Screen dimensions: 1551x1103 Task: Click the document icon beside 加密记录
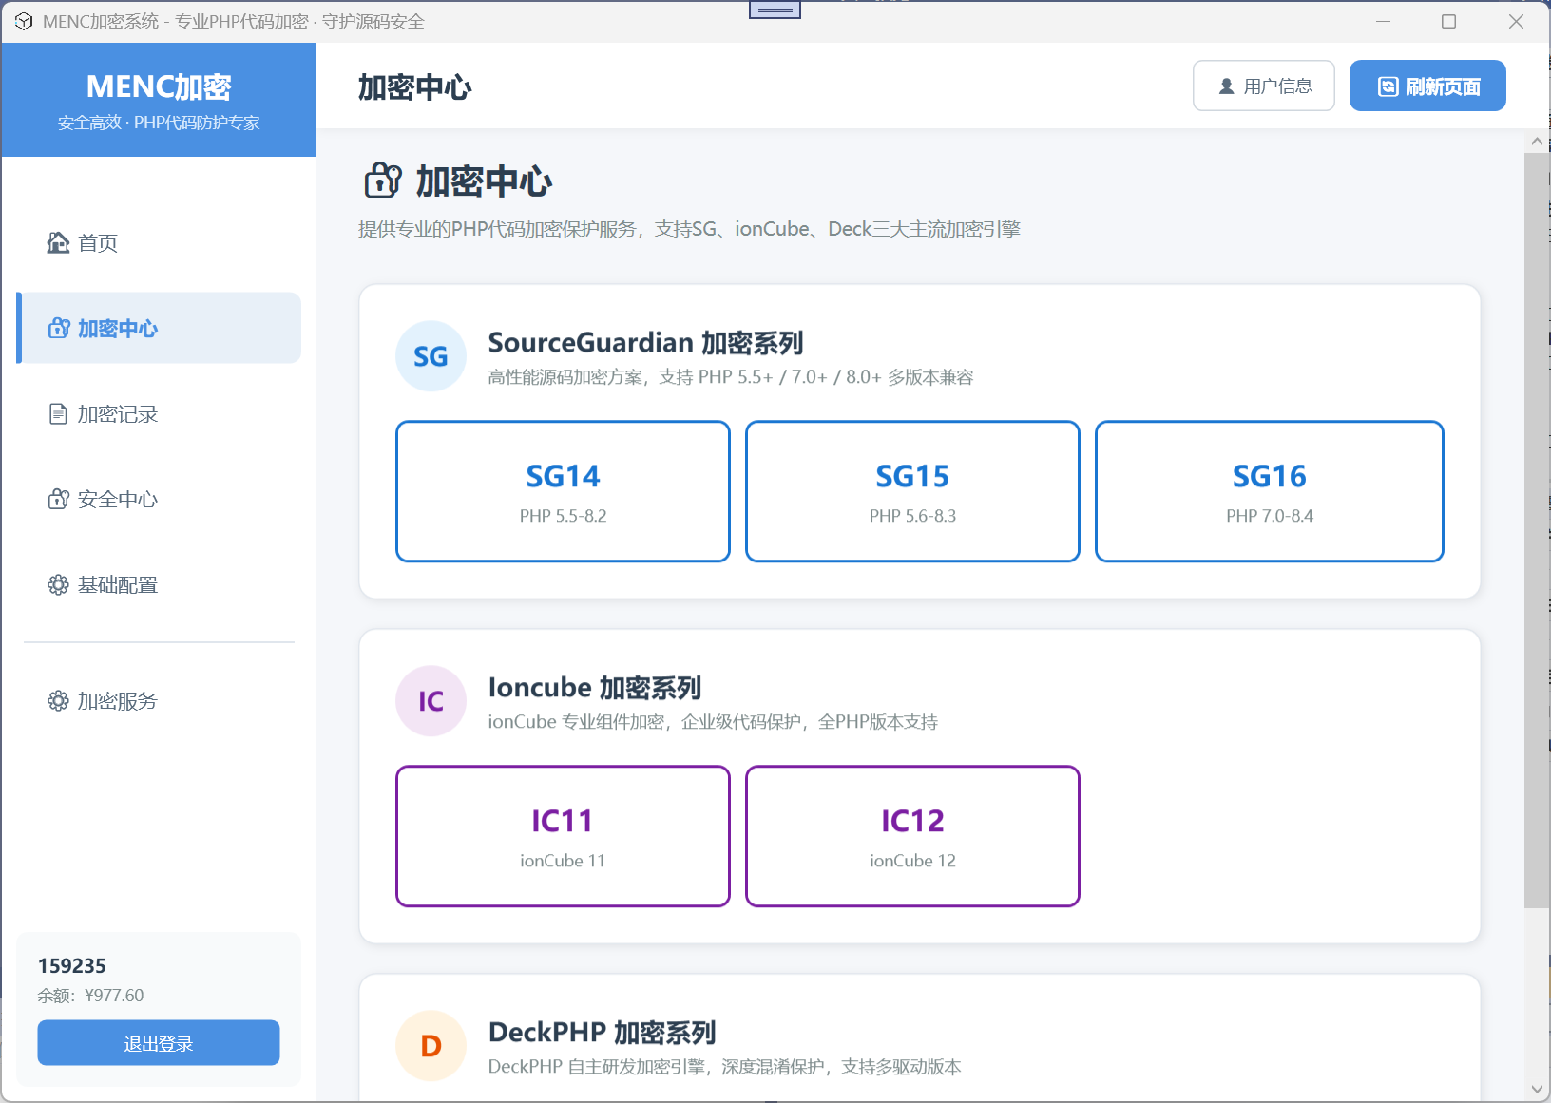pyautogui.click(x=59, y=414)
